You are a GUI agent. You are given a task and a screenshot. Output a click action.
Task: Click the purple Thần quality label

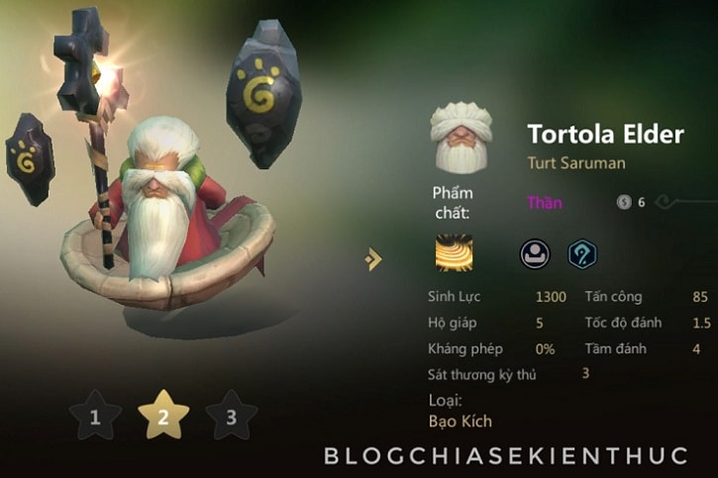click(x=545, y=202)
